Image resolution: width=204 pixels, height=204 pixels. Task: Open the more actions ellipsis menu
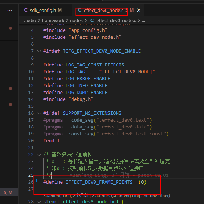[10, 10]
